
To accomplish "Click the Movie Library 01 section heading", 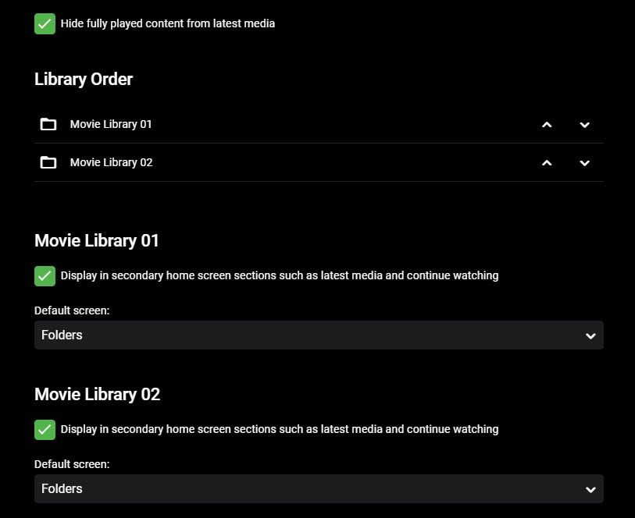I will (x=96, y=240).
